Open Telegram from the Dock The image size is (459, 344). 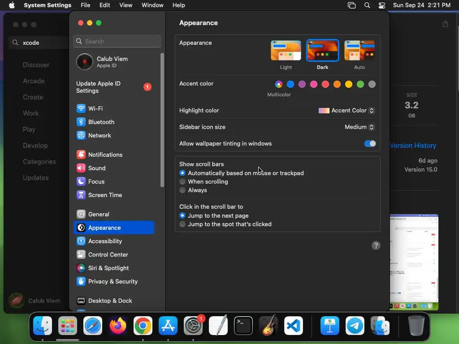tap(355, 326)
